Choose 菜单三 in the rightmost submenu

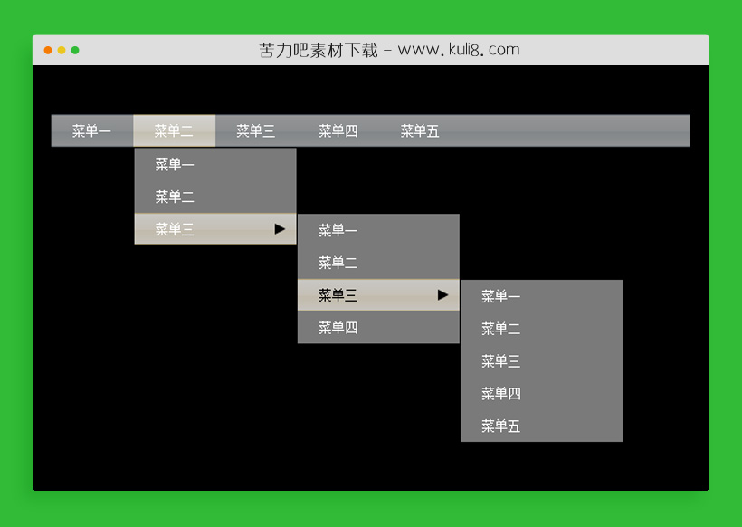pos(499,360)
